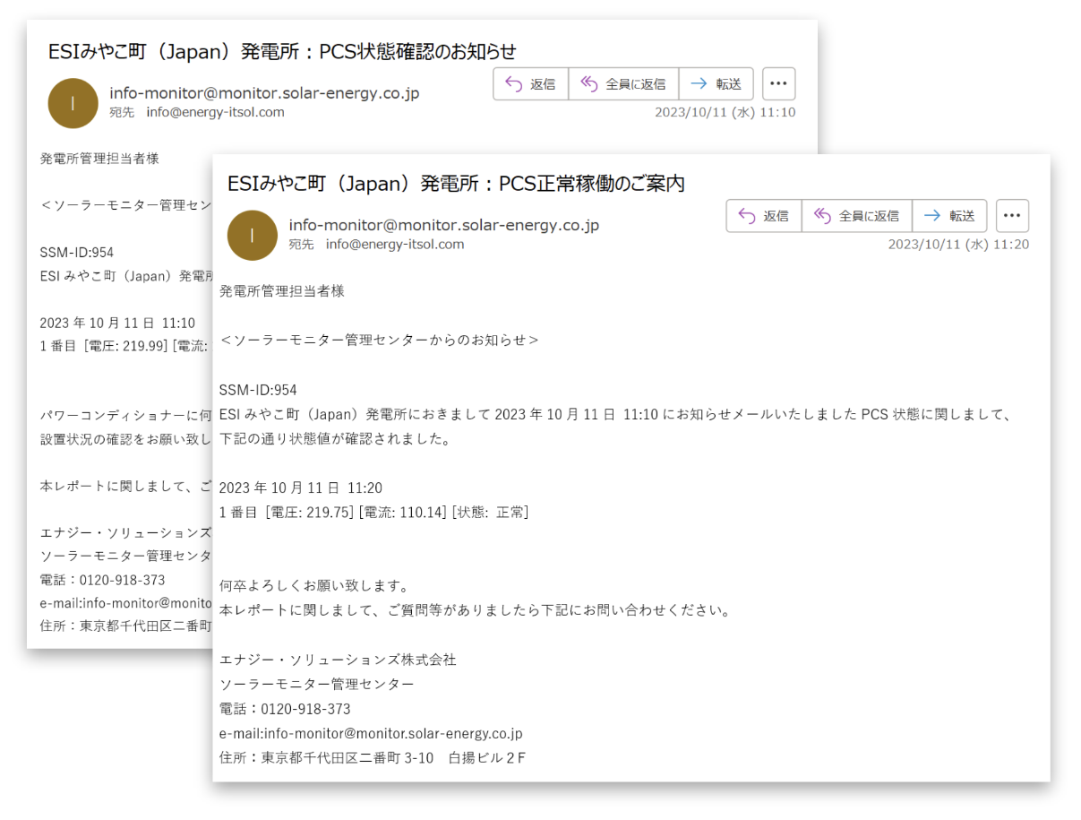
Task: Click the 11:20 timestamp in the email header
Action: (x=958, y=245)
